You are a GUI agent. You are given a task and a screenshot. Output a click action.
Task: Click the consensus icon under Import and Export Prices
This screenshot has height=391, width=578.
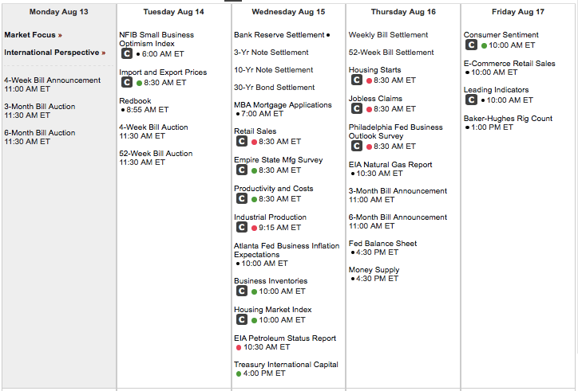point(127,82)
